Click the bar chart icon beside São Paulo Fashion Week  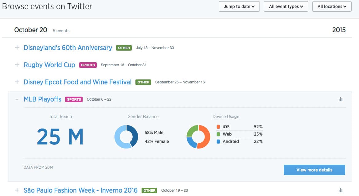(x=340, y=190)
